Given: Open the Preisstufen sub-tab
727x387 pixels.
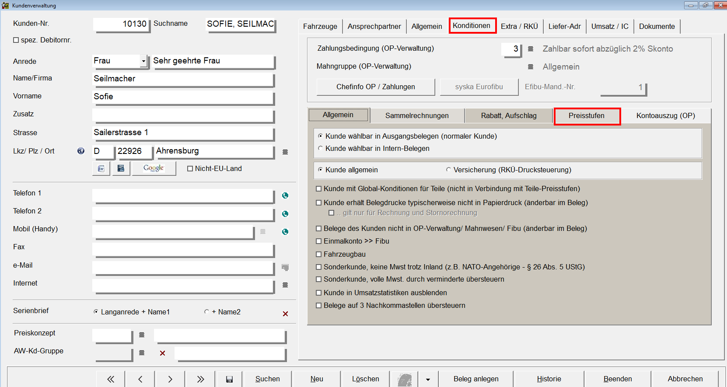Looking at the screenshot, I should click(x=587, y=116).
